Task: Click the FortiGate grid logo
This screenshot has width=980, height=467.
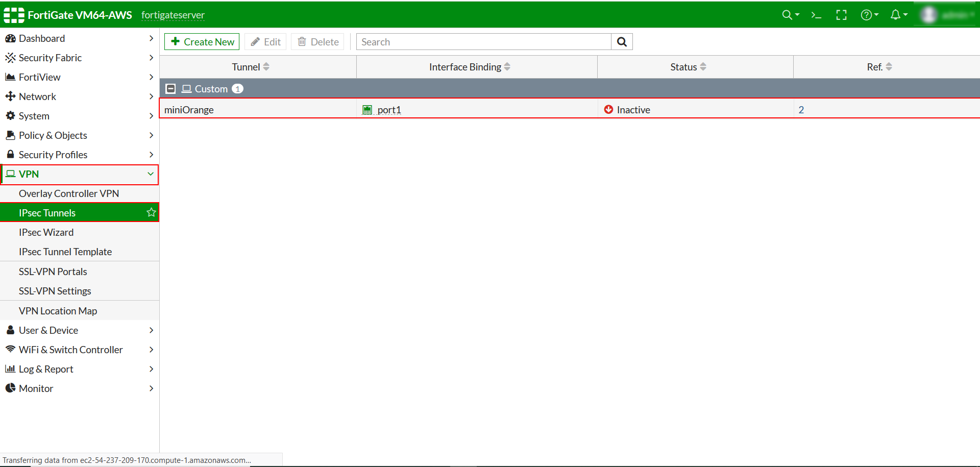Action: (13, 15)
